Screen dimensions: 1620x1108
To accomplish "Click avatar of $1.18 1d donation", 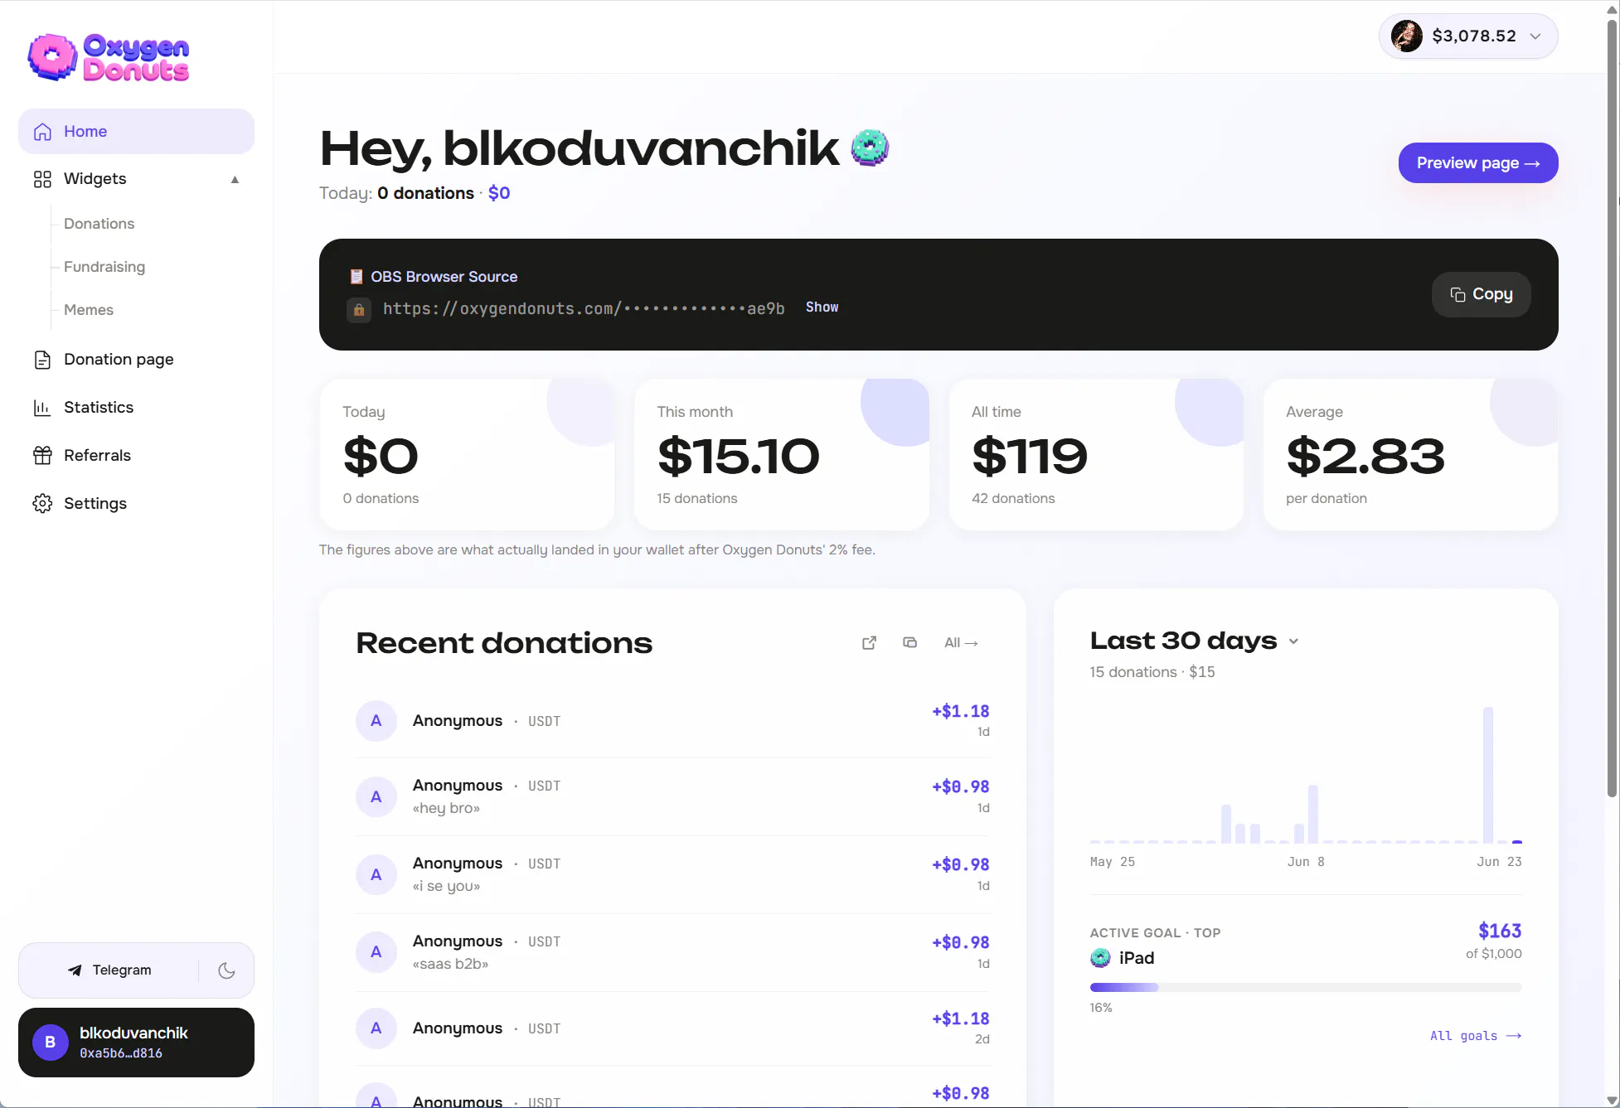I will 376,721.
